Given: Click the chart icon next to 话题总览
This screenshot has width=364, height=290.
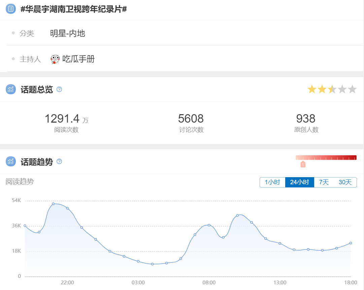Looking at the screenshot, I should [10, 89].
